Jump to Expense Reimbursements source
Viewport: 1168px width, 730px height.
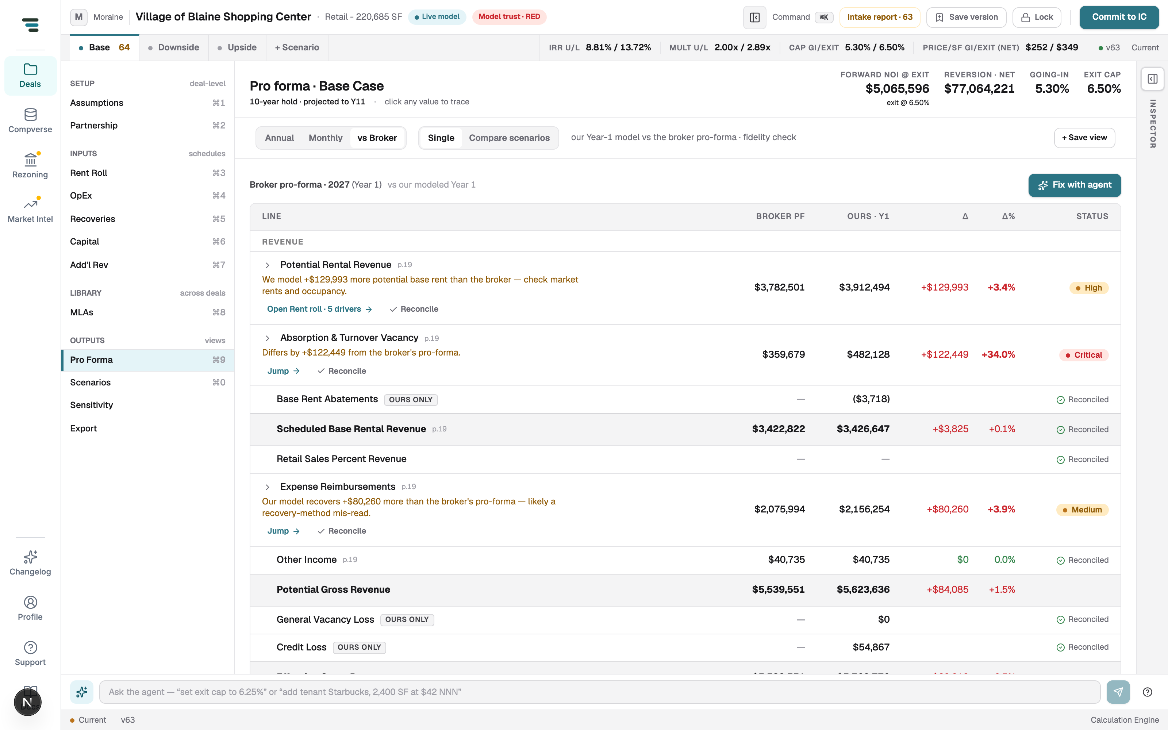(x=284, y=531)
